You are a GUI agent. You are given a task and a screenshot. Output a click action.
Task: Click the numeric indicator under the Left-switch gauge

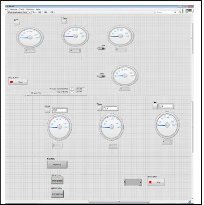point(125,89)
